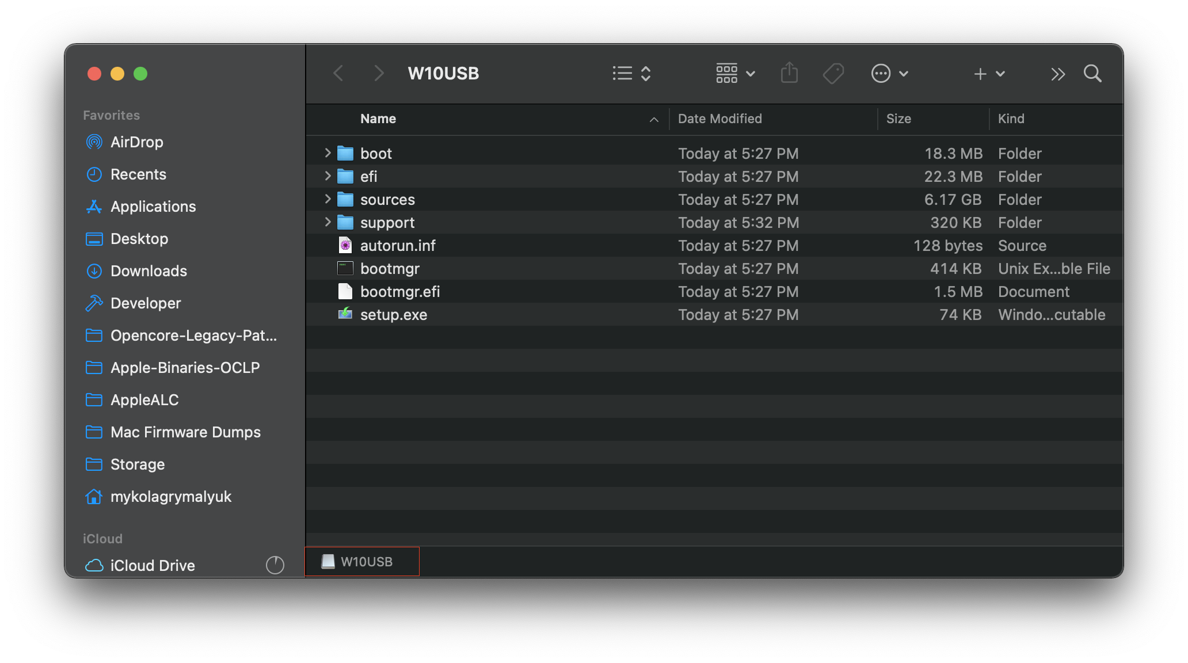1188x663 pixels.
Task: Expand the efi folder
Action: tap(326, 176)
